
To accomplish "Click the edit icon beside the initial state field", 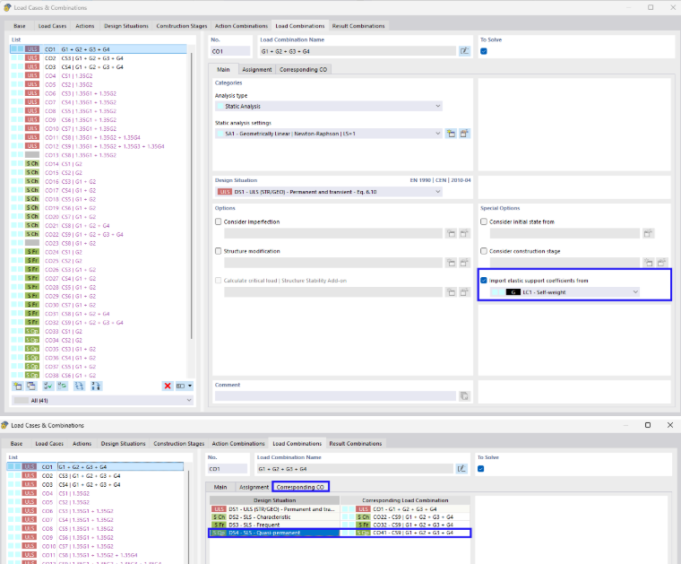I will click(648, 234).
